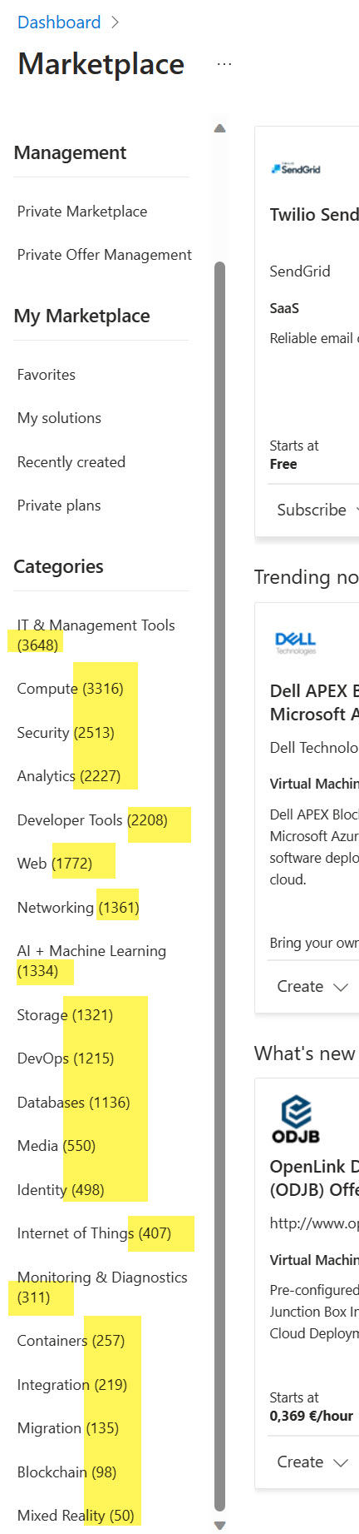Open the Subscribe dropdown on Twilio SendGrid card
Screen dimensions: 359x1534
click(x=313, y=510)
